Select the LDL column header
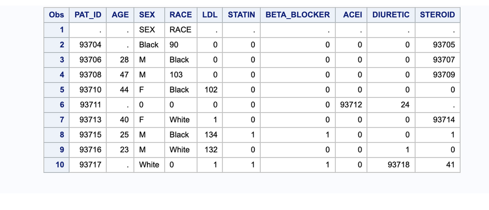The width and height of the screenshot is (489, 210). pyautogui.click(x=210, y=15)
